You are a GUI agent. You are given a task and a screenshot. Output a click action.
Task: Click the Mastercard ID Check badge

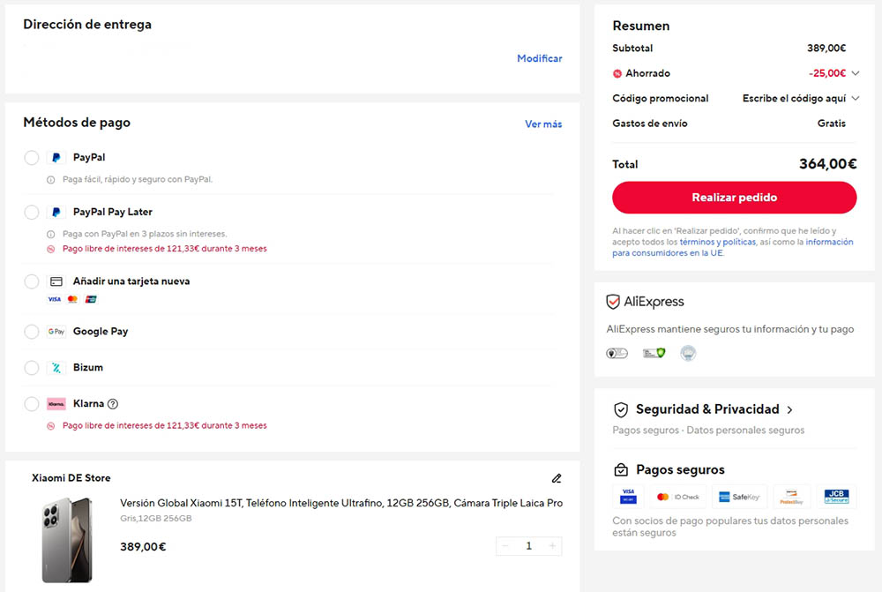coord(678,497)
